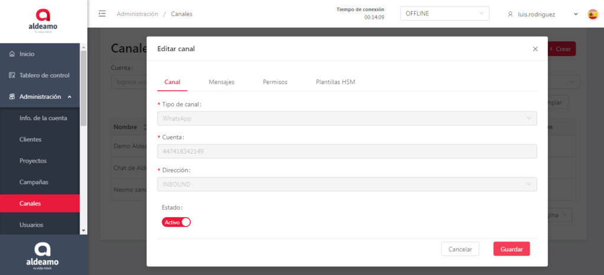Switch to the Mensajes tab
Screen dimensions: 604x275
click(221, 82)
